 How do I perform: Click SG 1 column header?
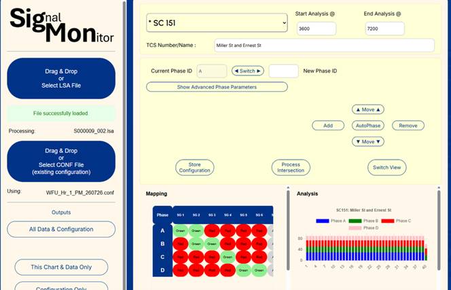coord(181,215)
